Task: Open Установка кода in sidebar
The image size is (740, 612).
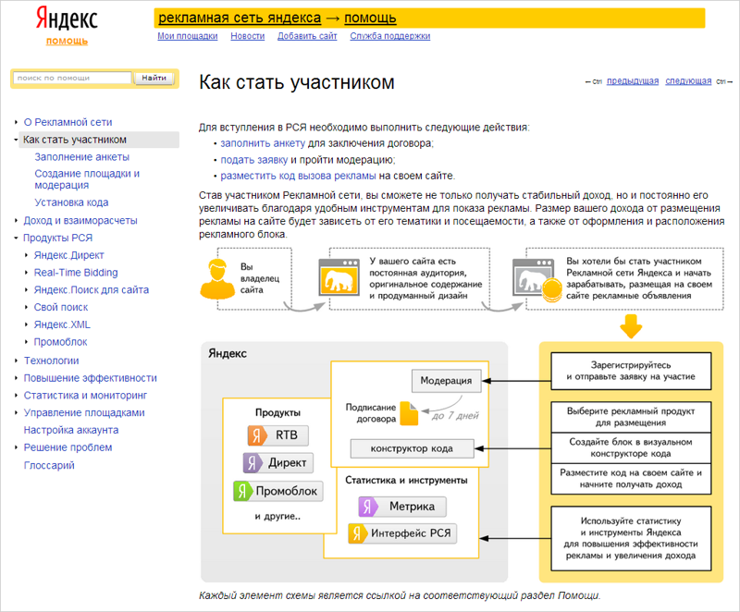Action: pos(71,202)
